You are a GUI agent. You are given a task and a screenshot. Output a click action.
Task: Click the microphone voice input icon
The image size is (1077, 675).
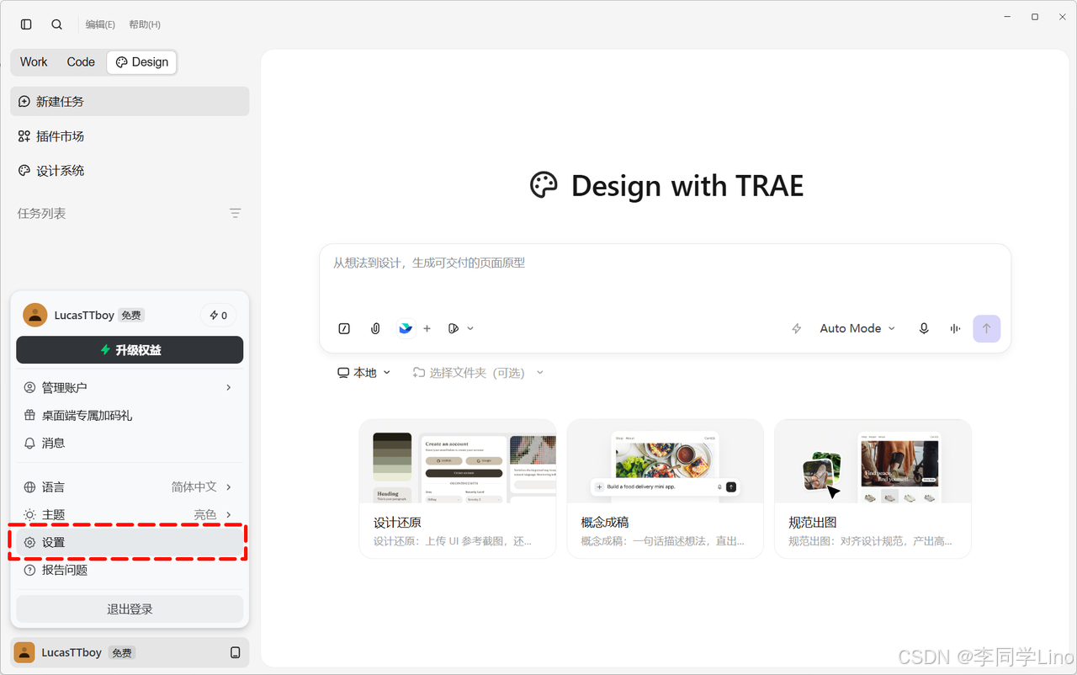[x=924, y=328]
